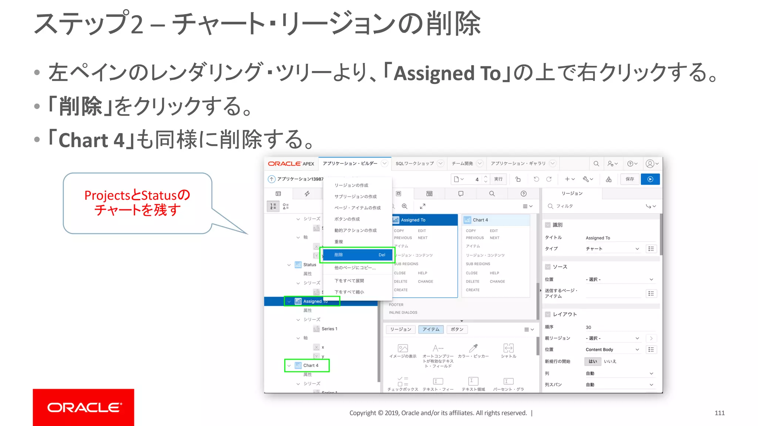
Task: Open the dynamic actions lightning tab
Action: click(x=307, y=193)
